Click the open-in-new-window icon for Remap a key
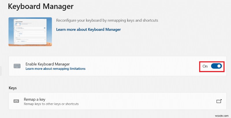The width and height of the screenshot is (231, 118). click(219, 101)
